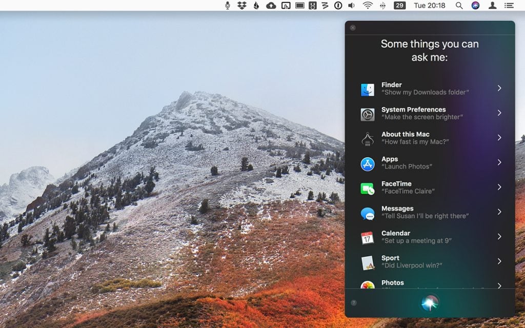This screenshot has width=525, height=328.
Task: Select the Photos title text
Action: 393,283
